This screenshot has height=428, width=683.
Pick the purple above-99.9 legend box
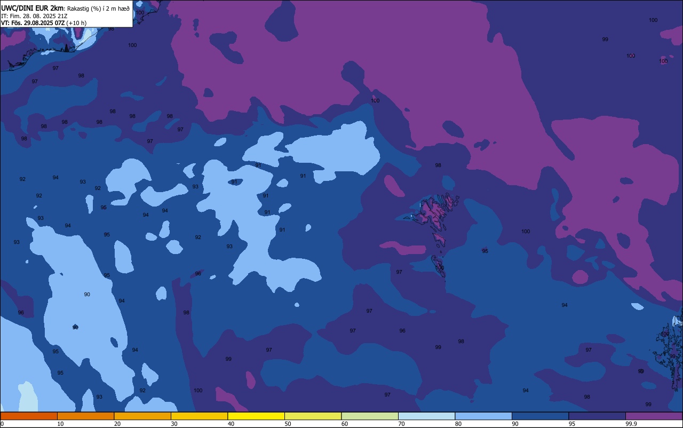[654, 416]
